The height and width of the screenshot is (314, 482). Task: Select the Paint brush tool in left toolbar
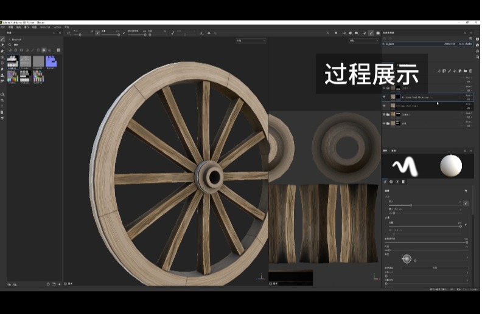pyautogui.click(x=2, y=39)
